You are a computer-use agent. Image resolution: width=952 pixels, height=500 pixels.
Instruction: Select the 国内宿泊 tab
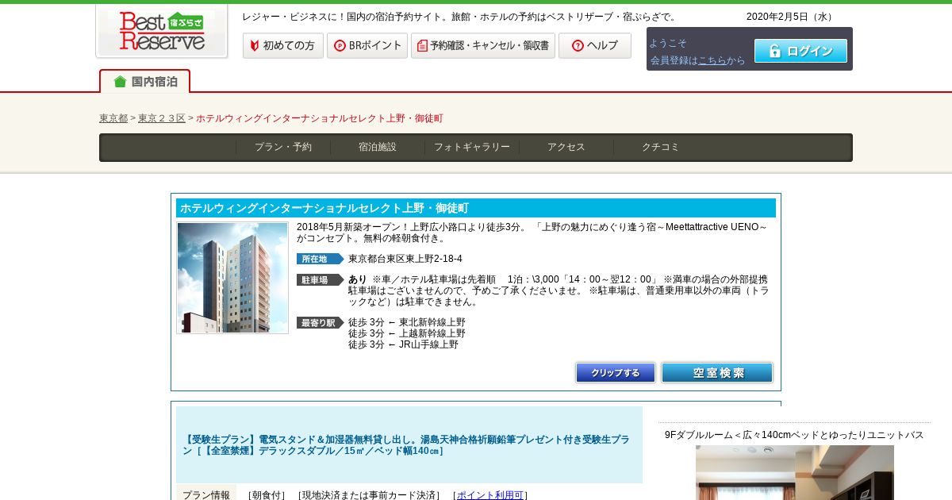point(145,81)
